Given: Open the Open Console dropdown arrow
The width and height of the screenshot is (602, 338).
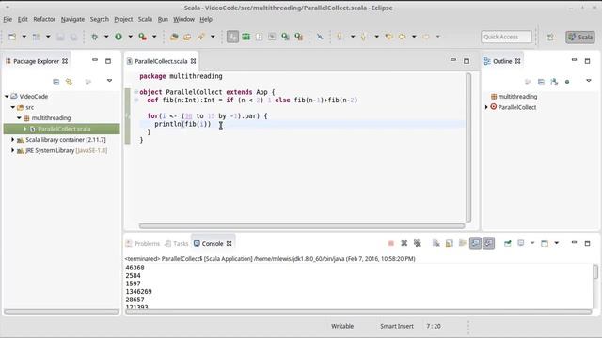Looking at the screenshot, I should click(x=557, y=243).
